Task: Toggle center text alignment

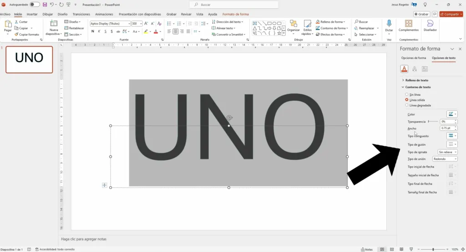Action: point(175,31)
